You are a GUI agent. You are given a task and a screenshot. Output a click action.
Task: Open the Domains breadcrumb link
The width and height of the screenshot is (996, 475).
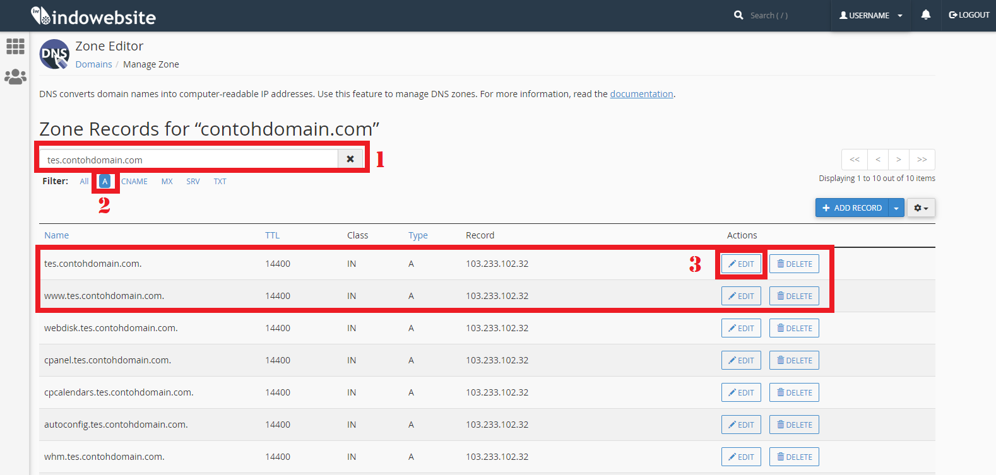click(93, 64)
